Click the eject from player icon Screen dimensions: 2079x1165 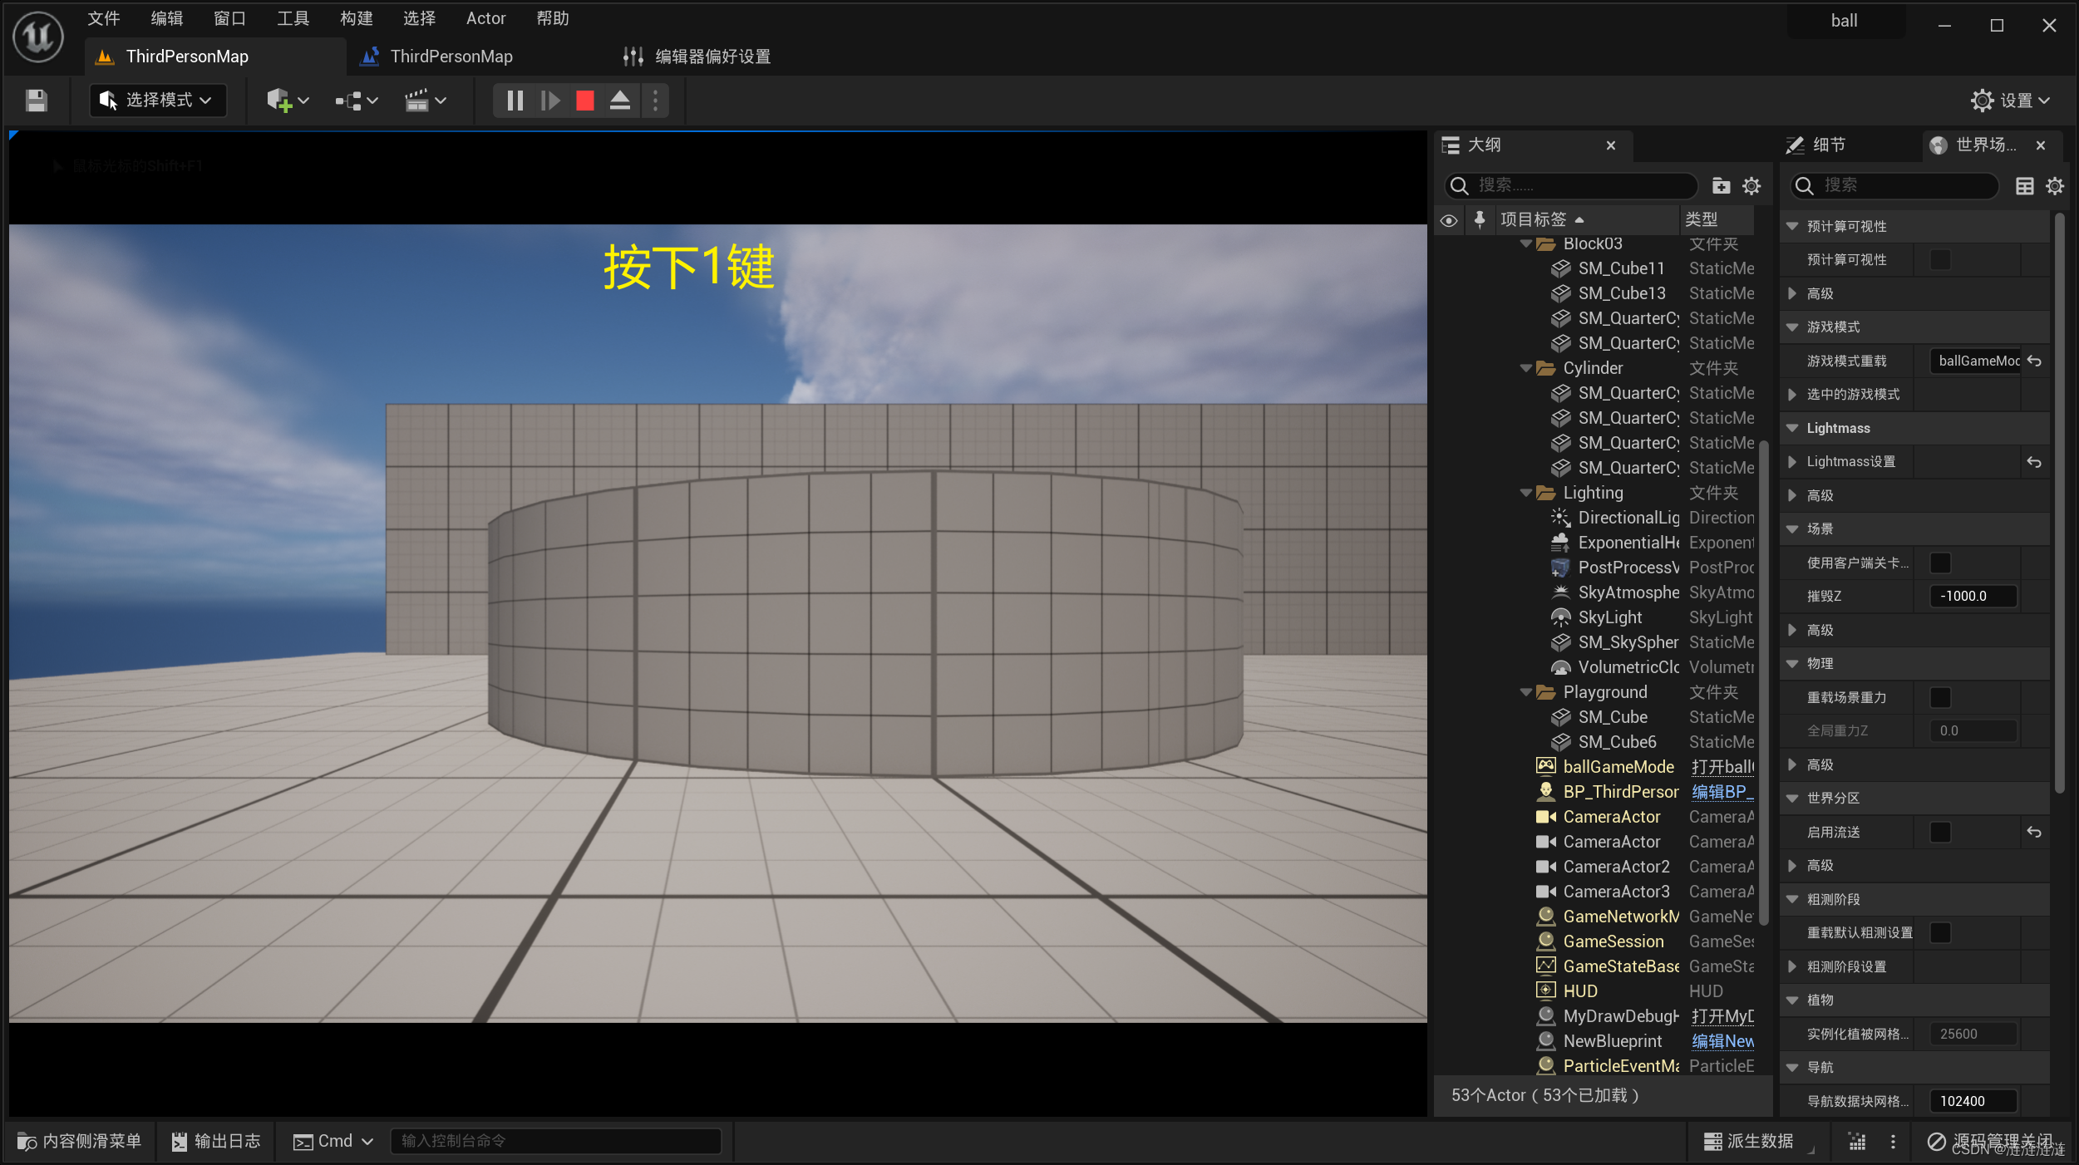click(620, 101)
